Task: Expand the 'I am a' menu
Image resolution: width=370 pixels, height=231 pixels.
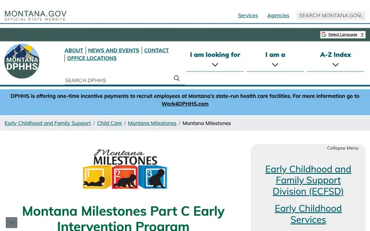Action: pos(275,59)
